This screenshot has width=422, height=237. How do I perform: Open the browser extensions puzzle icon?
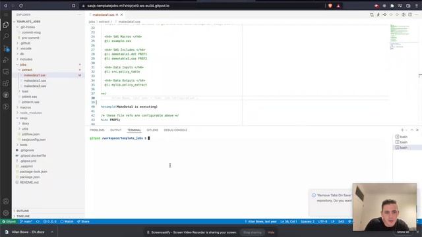392,6
